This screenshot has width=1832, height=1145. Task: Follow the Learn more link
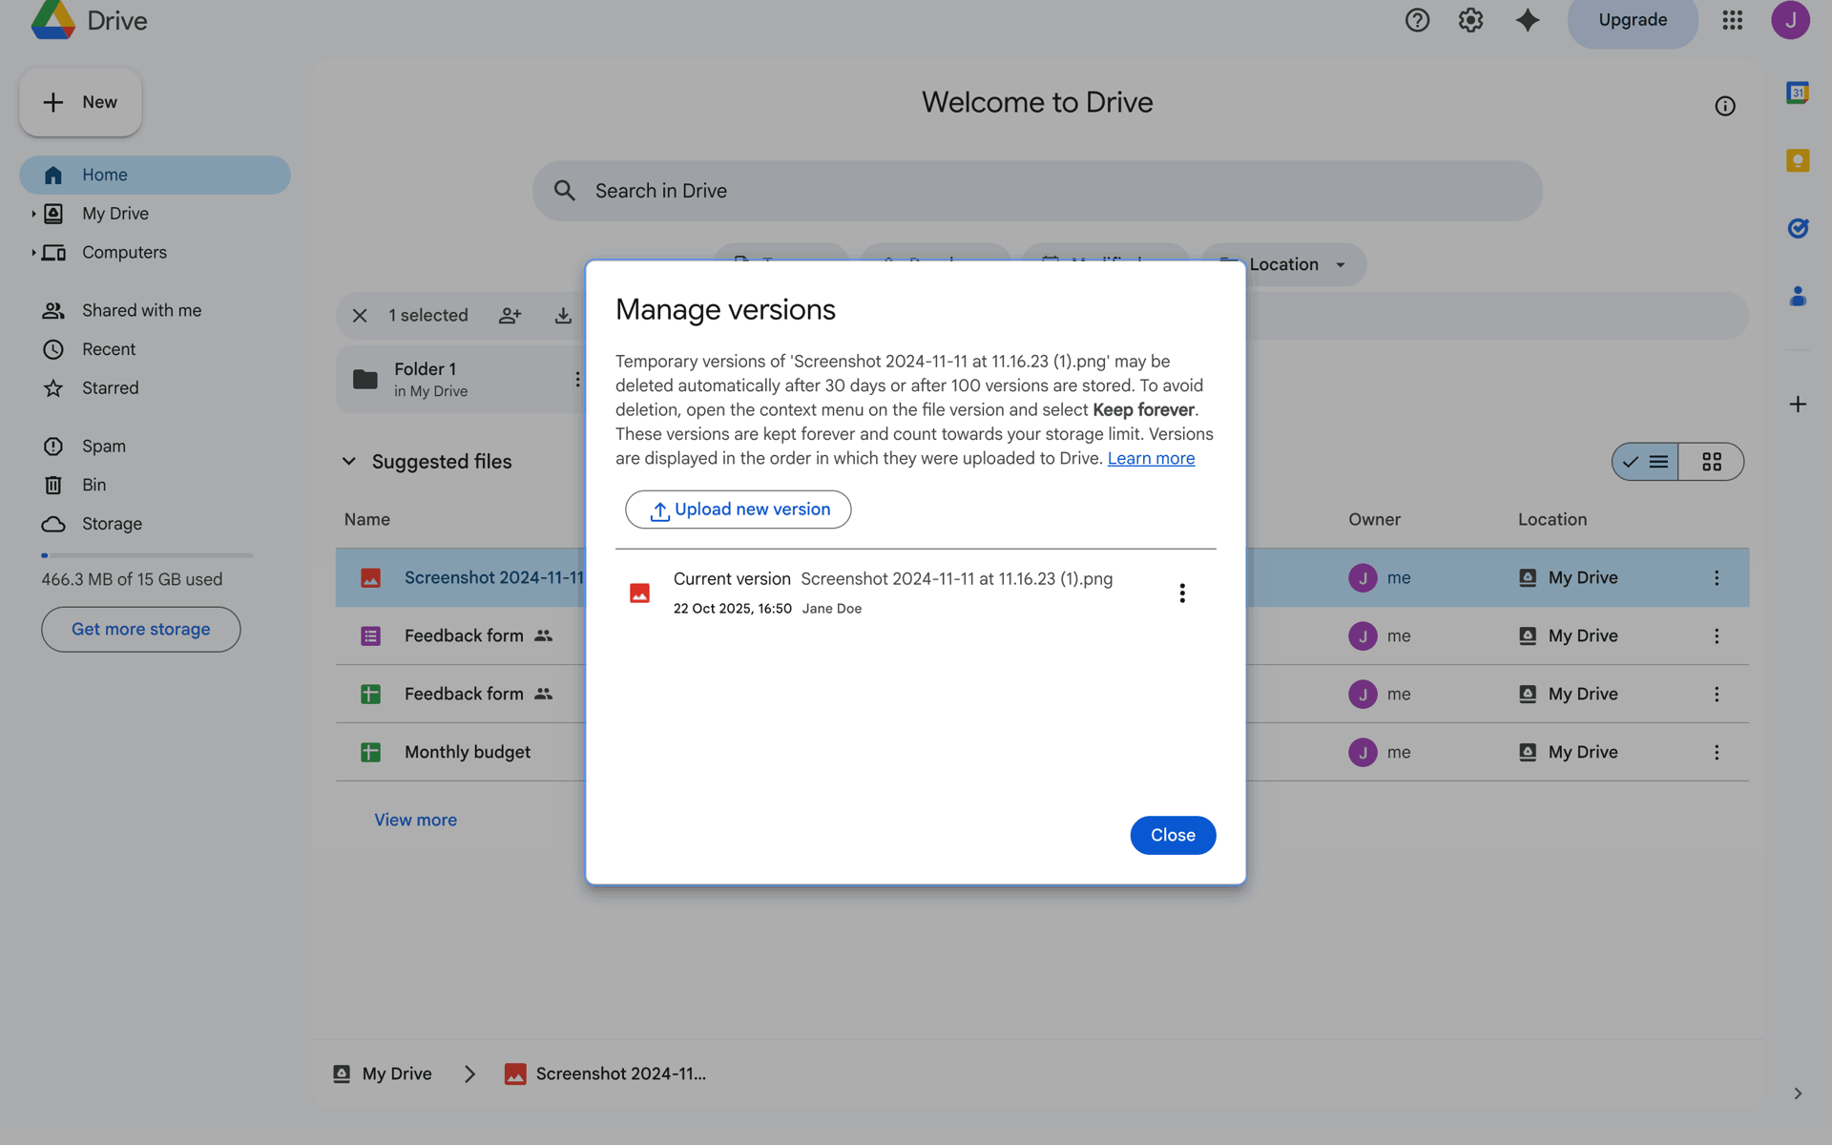pyautogui.click(x=1151, y=459)
